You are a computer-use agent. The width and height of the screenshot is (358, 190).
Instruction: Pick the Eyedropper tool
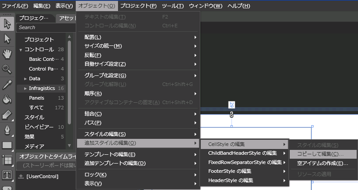click(x=7, y=84)
